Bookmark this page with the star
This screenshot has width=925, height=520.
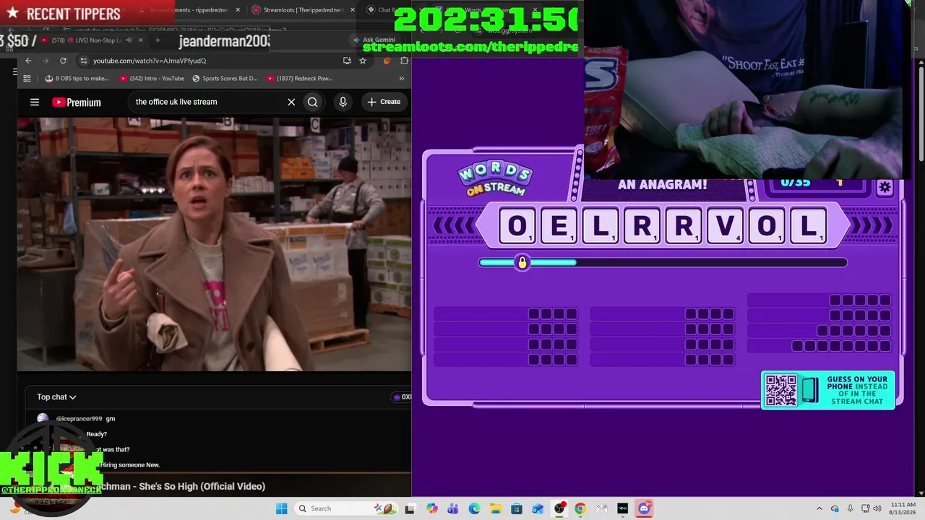pyautogui.click(x=363, y=61)
